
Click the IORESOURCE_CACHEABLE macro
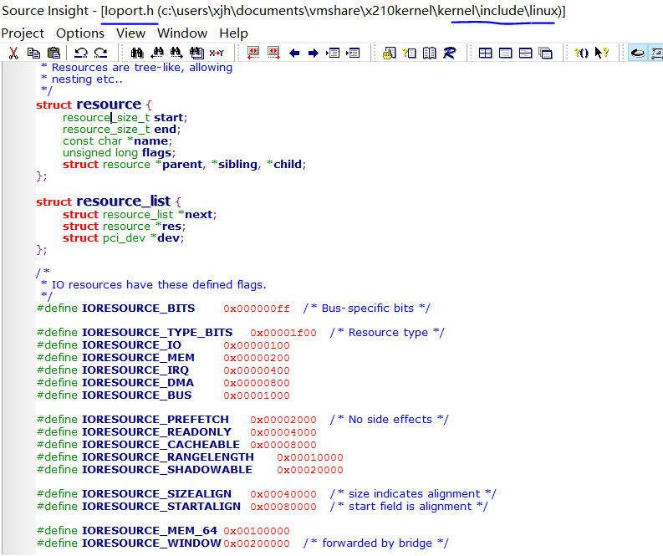coord(161,445)
